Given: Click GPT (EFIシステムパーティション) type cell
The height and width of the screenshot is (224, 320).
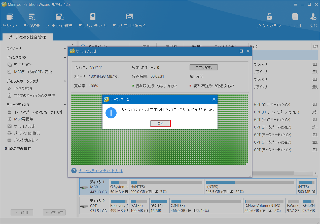Looking at the screenshot, I should (276, 112).
